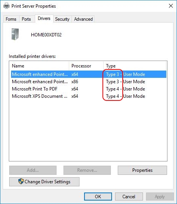Select the Microsoft Print To PDF driver
The image size is (177, 204).
click(89, 89)
